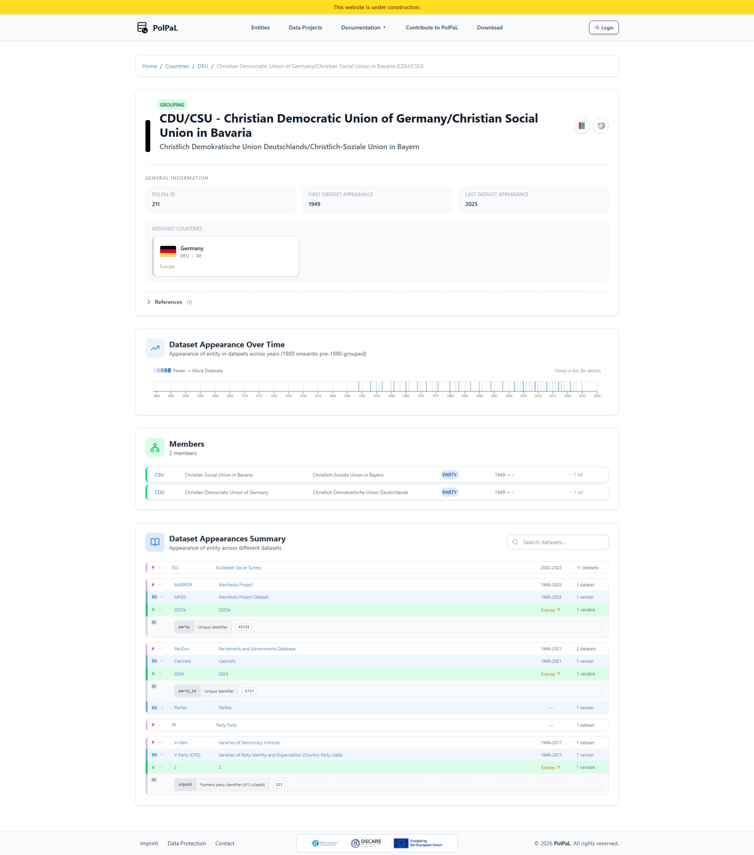Click the PARTY badge in CSU row
This screenshot has height=855, width=754.
(x=449, y=475)
